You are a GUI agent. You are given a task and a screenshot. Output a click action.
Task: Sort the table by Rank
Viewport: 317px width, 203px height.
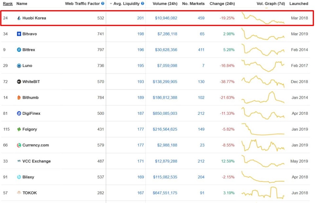pyautogui.click(x=8, y=4)
